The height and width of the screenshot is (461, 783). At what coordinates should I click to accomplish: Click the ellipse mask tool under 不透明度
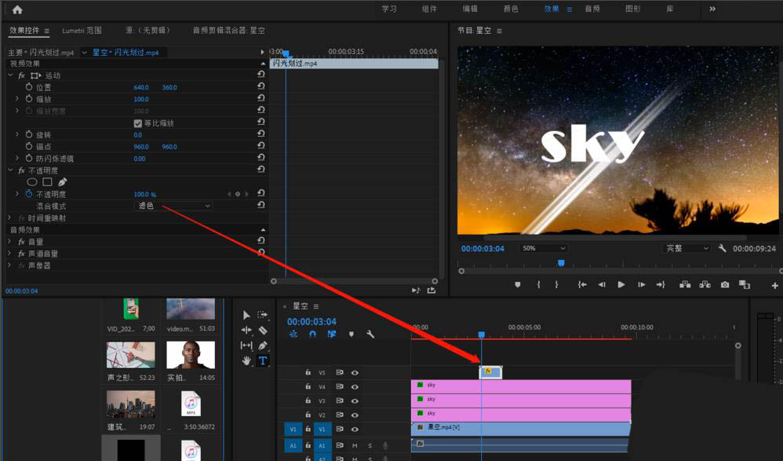[32, 182]
